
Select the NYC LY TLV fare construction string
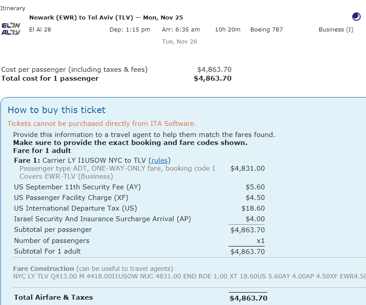tap(190, 276)
